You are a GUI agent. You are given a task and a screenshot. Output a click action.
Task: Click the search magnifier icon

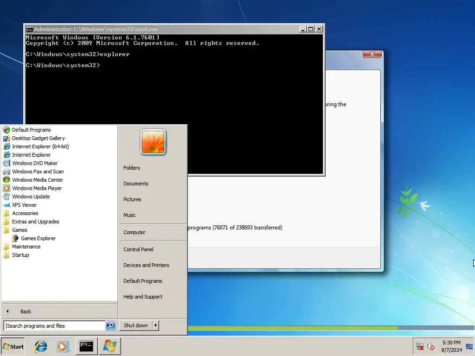pos(110,326)
